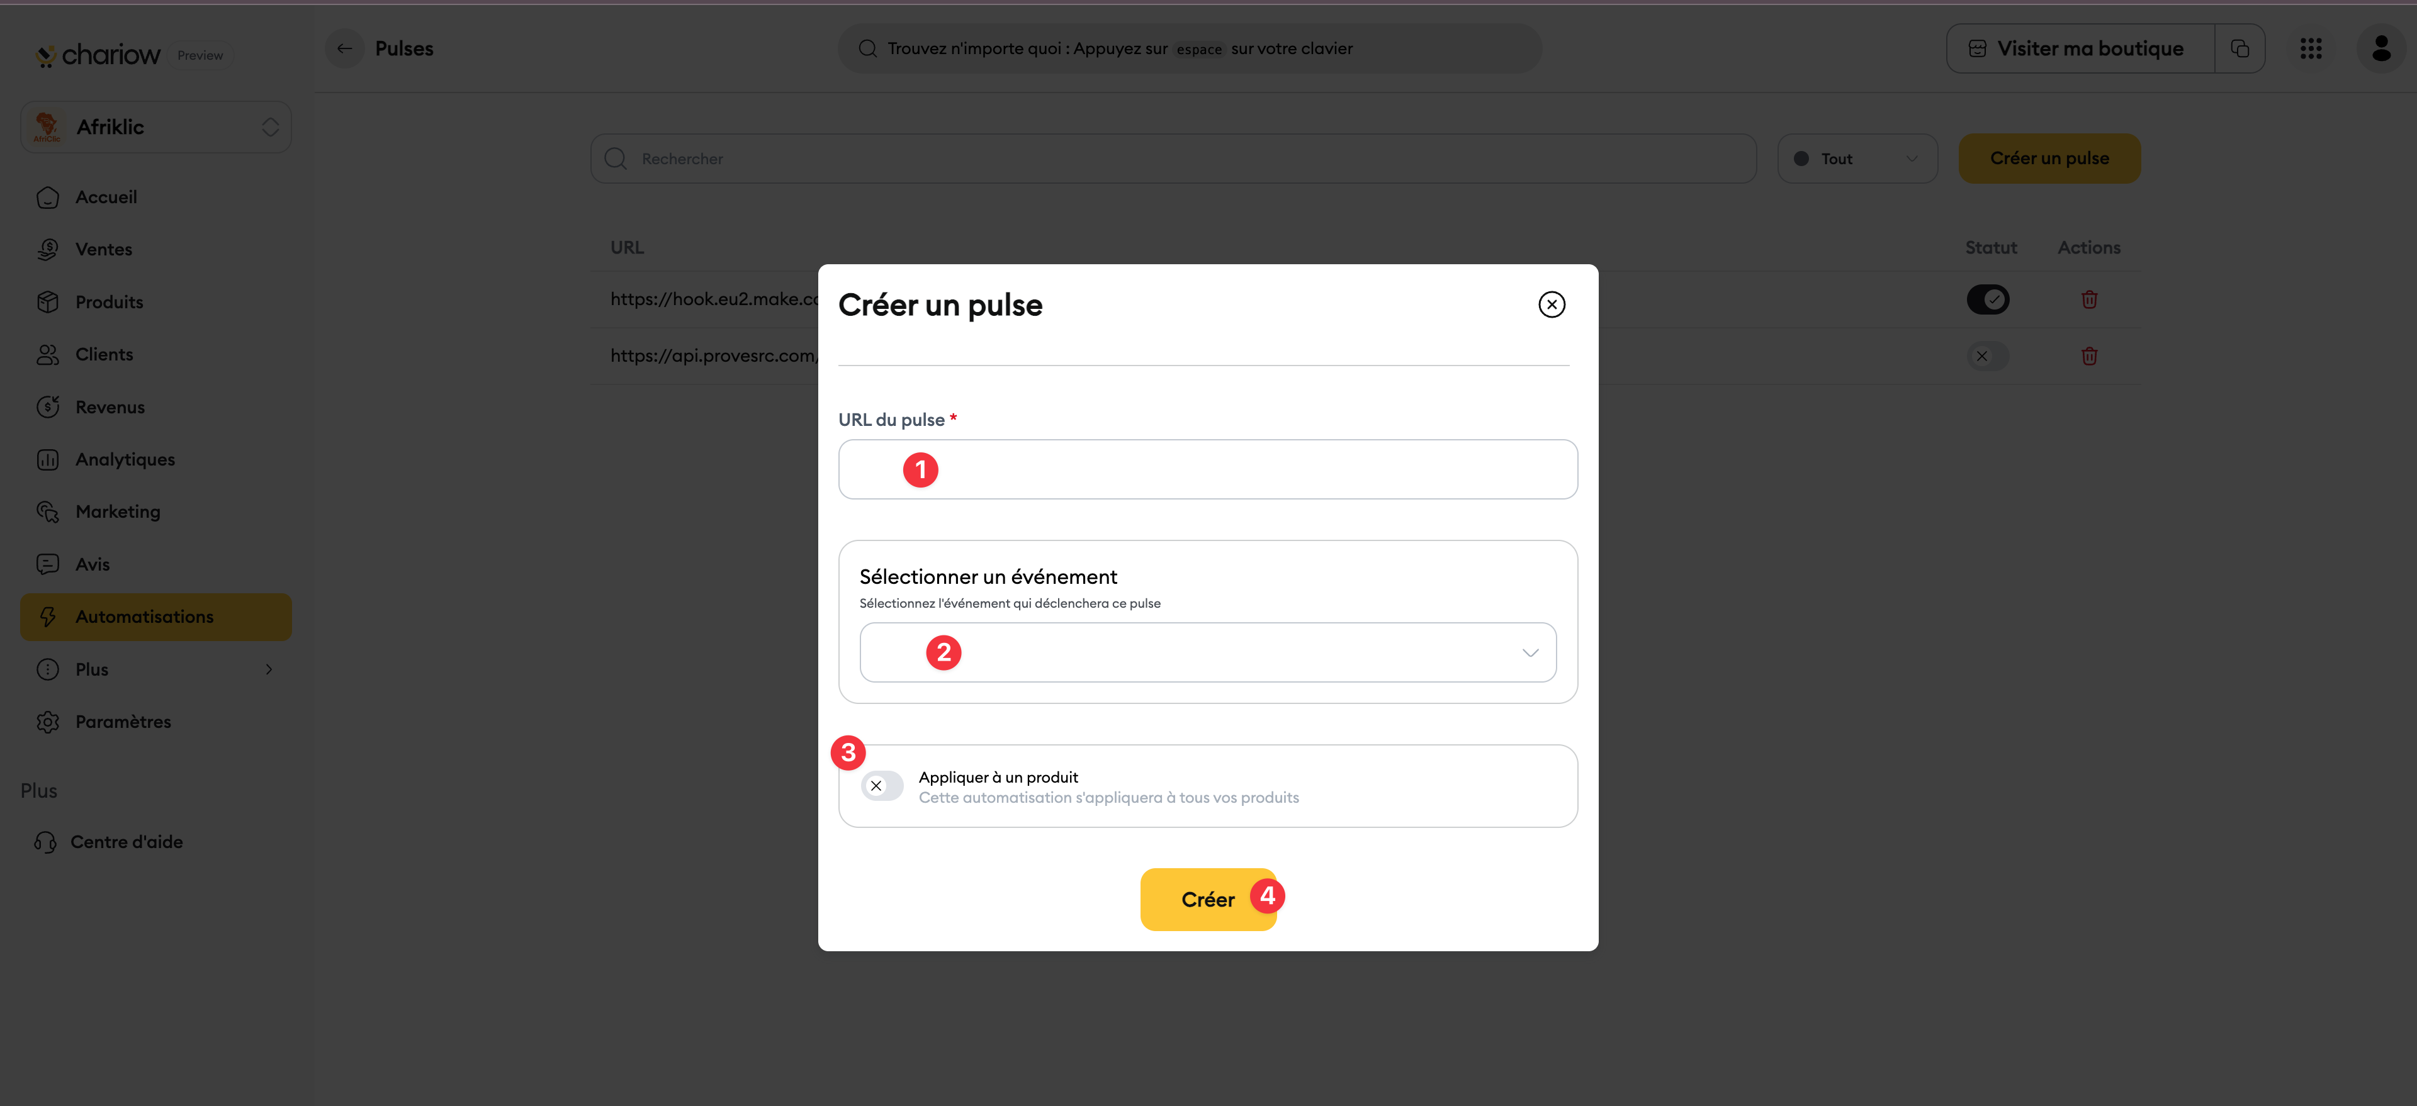This screenshot has width=2417, height=1106.
Task: Expand the Afriklic store switcher
Action: pyautogui.click(x=155, y=126)
